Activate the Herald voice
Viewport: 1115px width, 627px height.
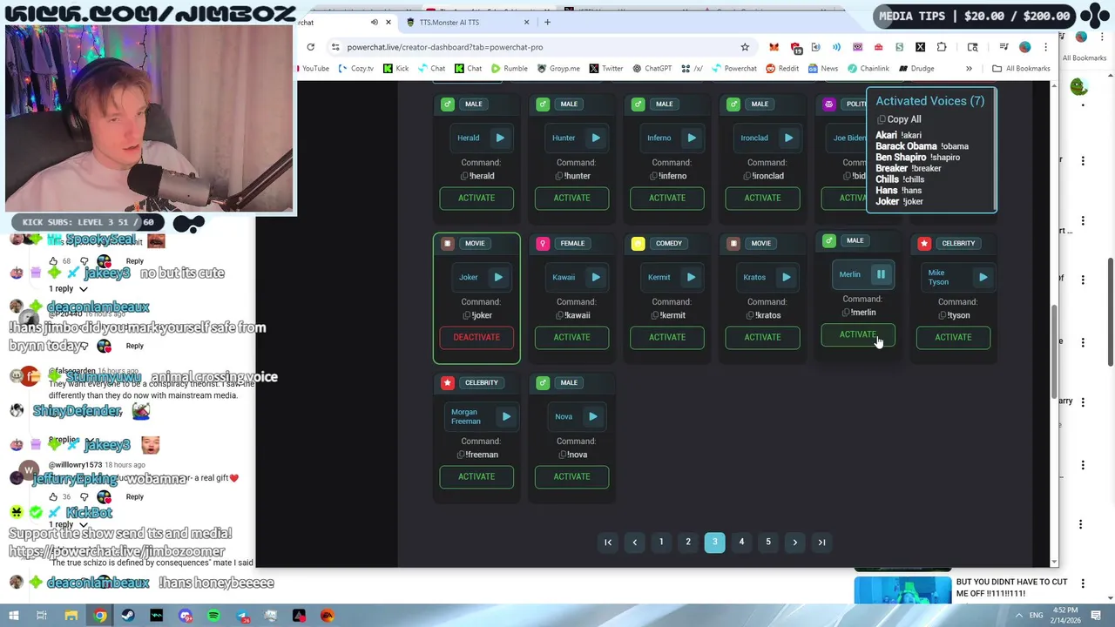[476, 198]
